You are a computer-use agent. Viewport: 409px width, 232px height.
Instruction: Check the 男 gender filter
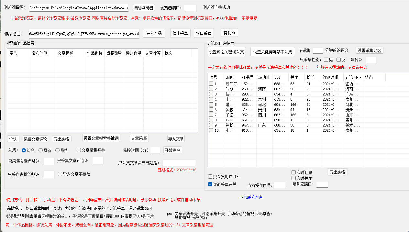pos(326,60)
